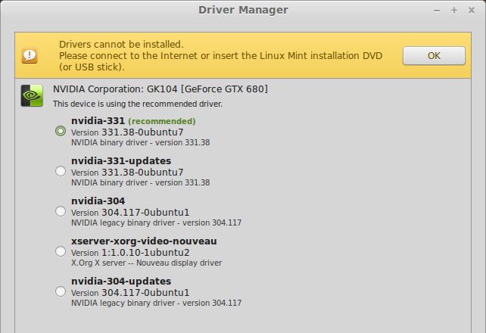Click the nvidia-331-updates driver name label
The height and width of the screenshot is (333, 486).
click(121, 160)
